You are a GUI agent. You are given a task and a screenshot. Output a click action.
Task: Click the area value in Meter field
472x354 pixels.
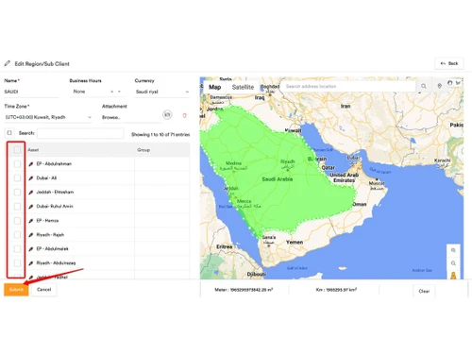coord(251,290)
